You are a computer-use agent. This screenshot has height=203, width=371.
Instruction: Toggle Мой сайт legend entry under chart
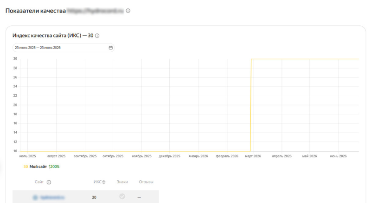tap(38, 166)
